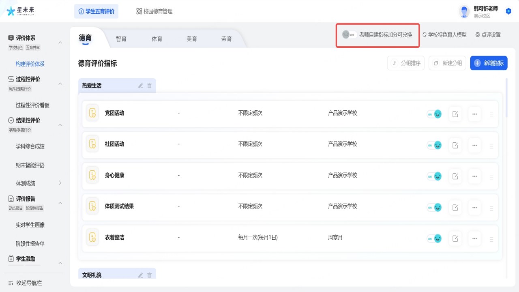The width and height of the screenshot is (519, 292).
Task: Click the 新增指标 button
Action: tap(489, 63)
